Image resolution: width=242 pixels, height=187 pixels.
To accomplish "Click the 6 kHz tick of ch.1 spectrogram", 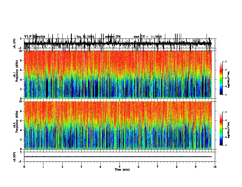I will click(x=21, y=70).
